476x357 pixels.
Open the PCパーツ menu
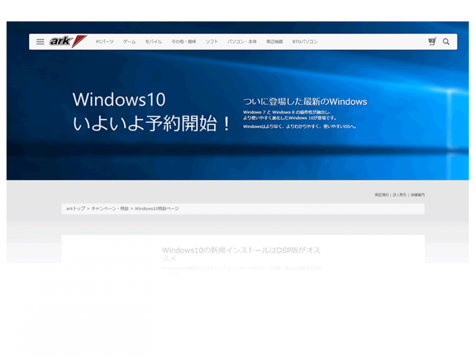(105, 42)
